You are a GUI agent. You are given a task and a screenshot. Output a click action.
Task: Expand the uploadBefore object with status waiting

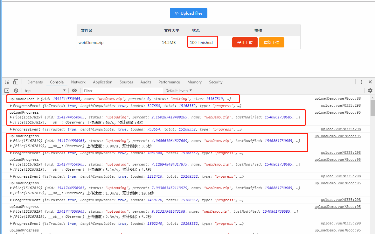(38, 99)
